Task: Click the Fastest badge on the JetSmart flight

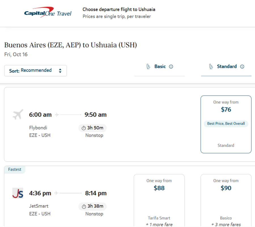Action: [15, 169]
